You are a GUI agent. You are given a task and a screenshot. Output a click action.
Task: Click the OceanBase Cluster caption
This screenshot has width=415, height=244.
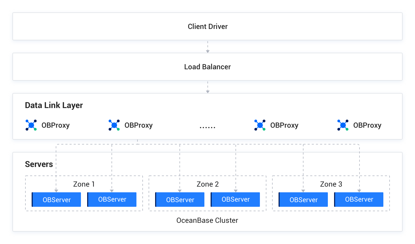coord(207,220)
